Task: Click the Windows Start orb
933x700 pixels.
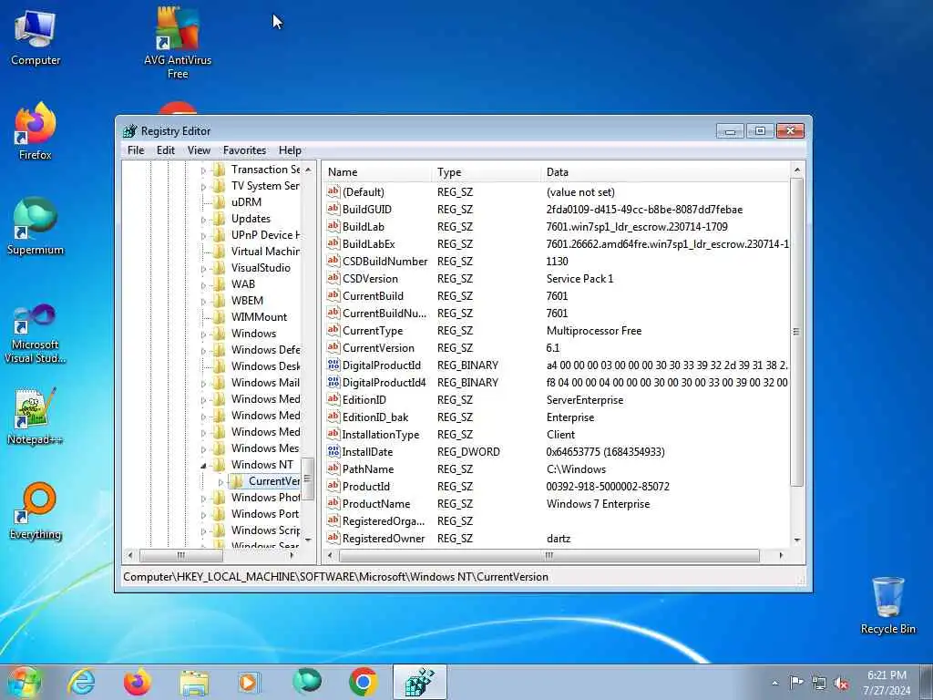Action: click(24, 682)
